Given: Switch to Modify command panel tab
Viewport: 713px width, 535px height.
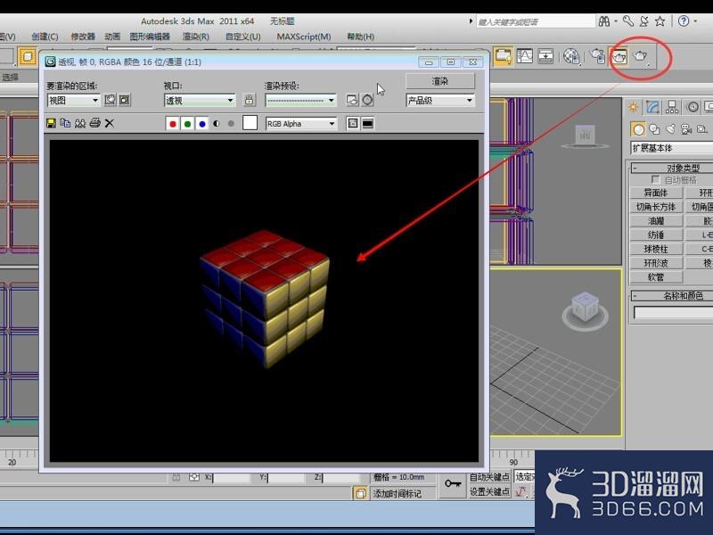Looking at the screenshot, I should pyautogui.click(x=652, y=107).
